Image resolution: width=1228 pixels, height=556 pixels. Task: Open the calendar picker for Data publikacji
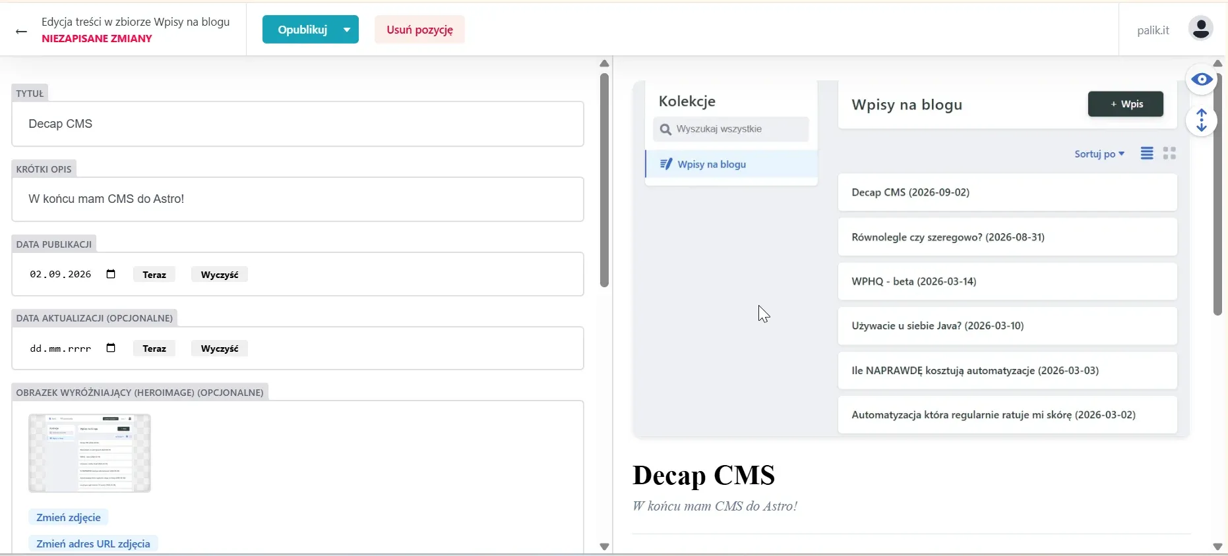[111, 274]
